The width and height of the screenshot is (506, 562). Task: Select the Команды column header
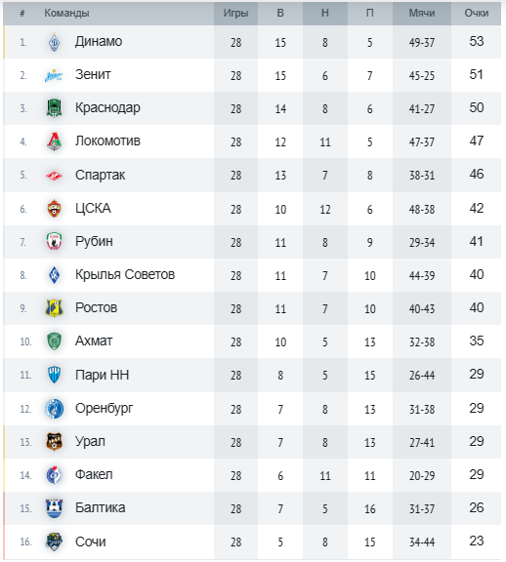(x=66, y=13)
